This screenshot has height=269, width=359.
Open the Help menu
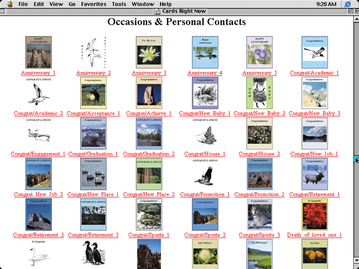165,4
